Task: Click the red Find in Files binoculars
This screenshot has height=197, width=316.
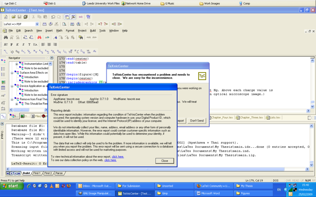Action: tap(39, 37)
